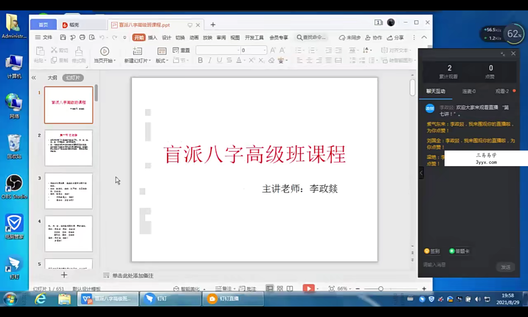
Task: Open the File (文件) menu
Action: coord(44,37)
